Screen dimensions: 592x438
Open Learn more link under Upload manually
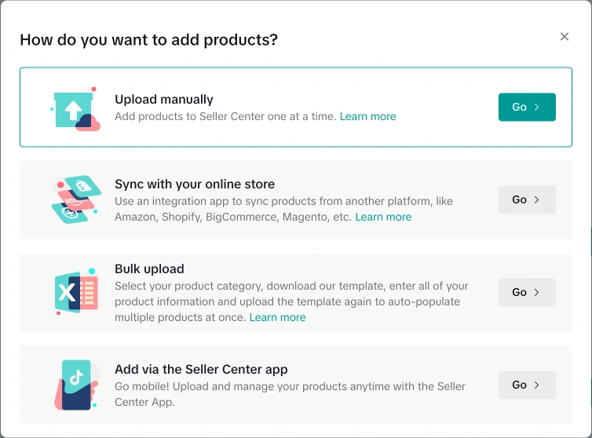click(x=367, y=116)
